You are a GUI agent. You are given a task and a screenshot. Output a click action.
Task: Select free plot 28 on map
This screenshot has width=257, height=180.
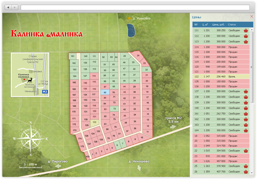coord(134,81)
